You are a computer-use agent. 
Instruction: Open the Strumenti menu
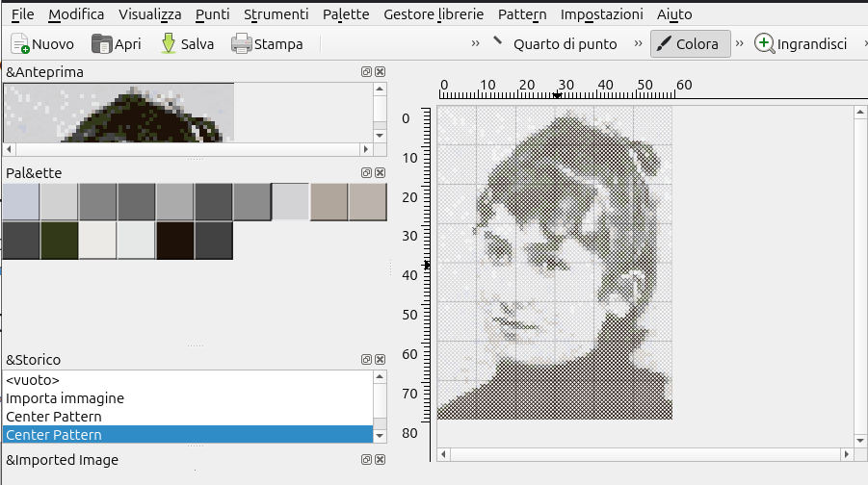point(276,14)
